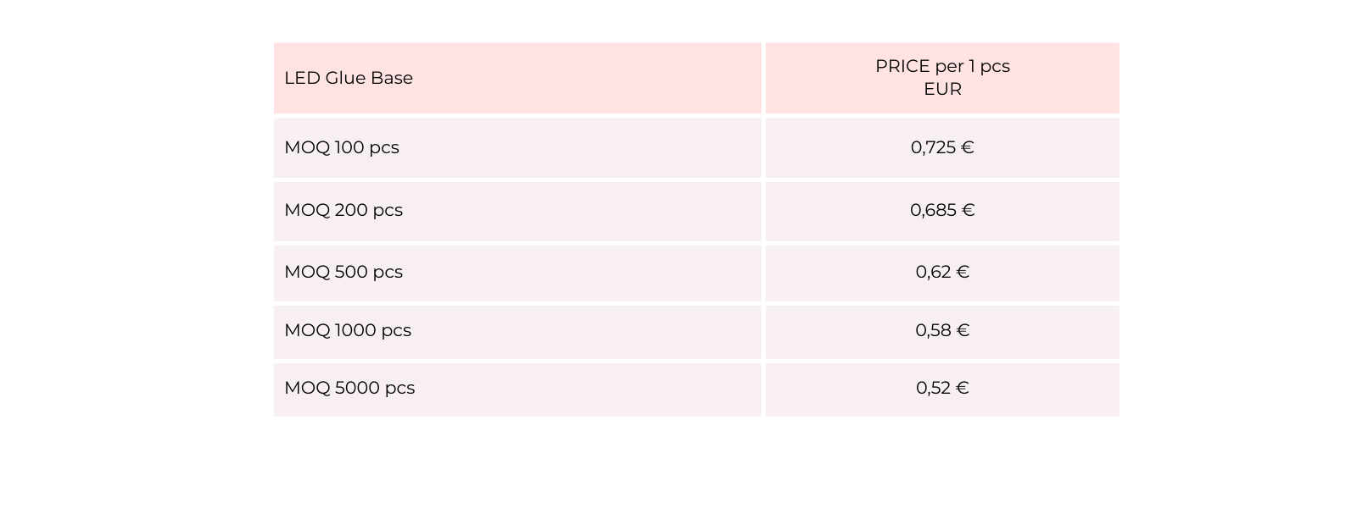Image resolution: width=1357 pixels, height=508 pixels.
Task: Click the 0,725 price value
Action: pos(933,147)
